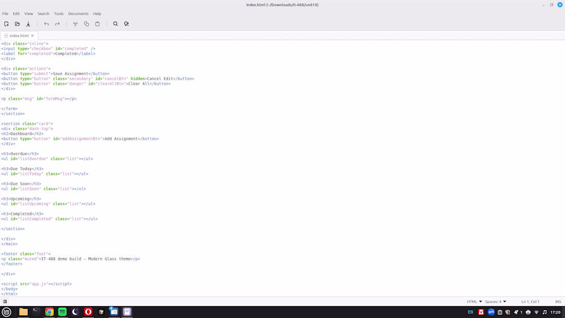Viewport: 565px width, 318px height.
Task: Click the 'Add Assignment' button code line
Action: click(x=80, y=139)
